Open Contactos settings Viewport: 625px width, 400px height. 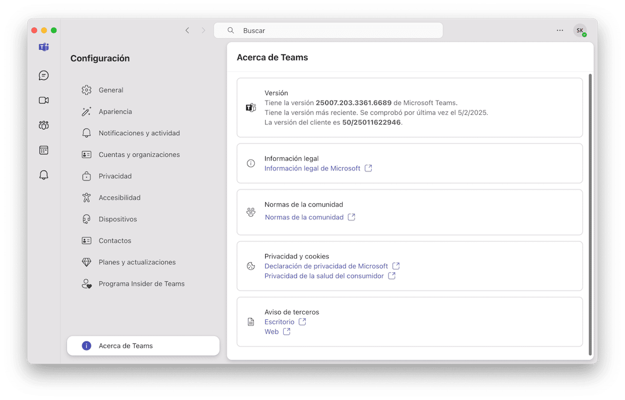tap(143, 241)
